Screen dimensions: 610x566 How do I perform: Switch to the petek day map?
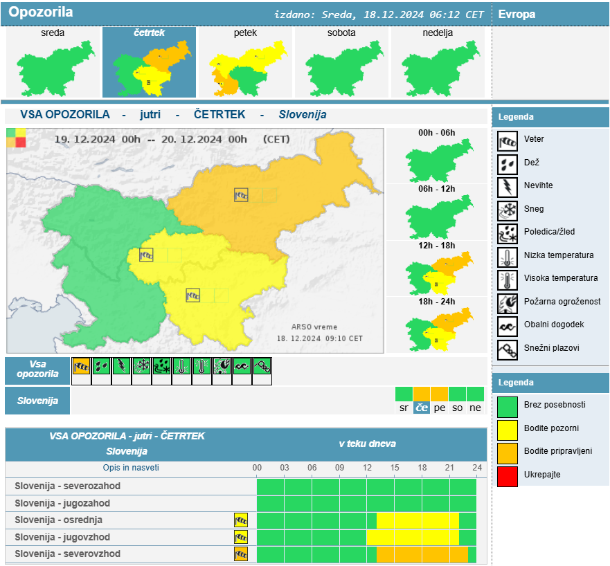pyautogui.click(x=245, y=63)
